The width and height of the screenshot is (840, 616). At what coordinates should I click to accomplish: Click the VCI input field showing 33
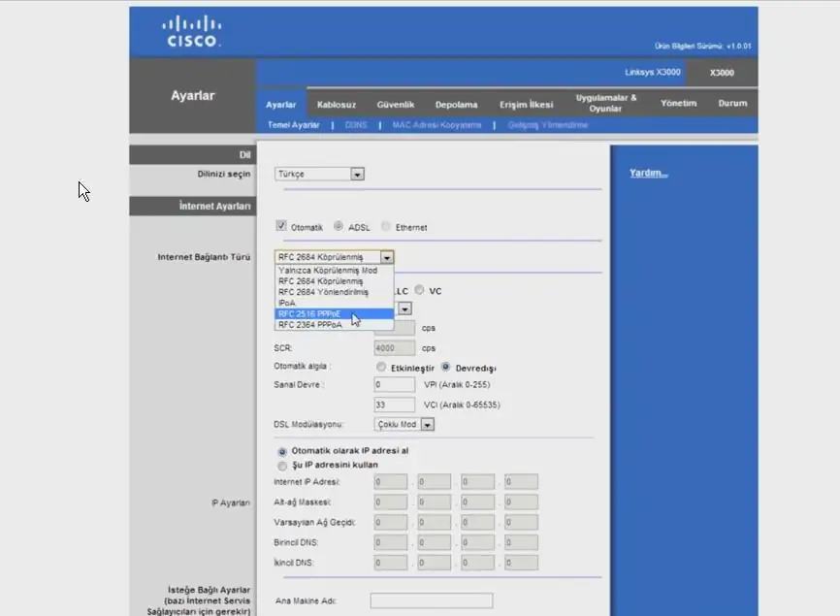pyautogui.click(x=393, y=404)
